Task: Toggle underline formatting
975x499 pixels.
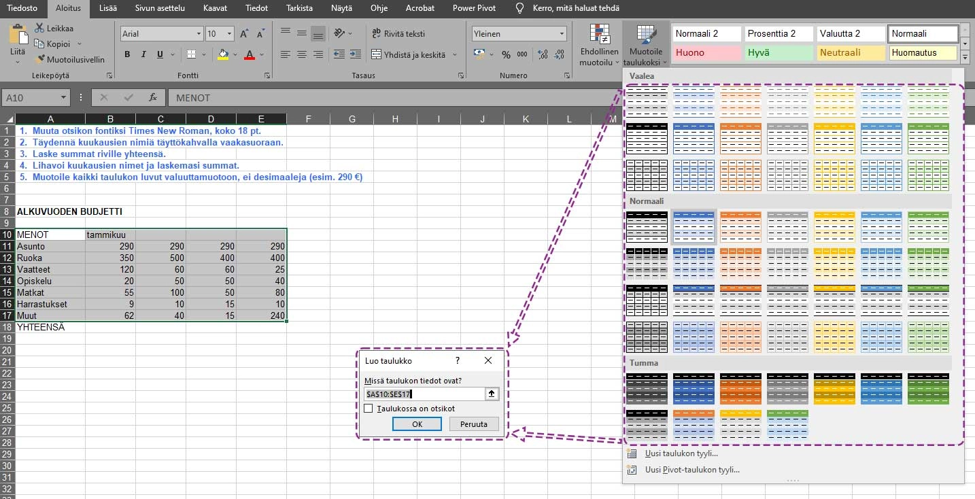Action: [x=160, y=54]
